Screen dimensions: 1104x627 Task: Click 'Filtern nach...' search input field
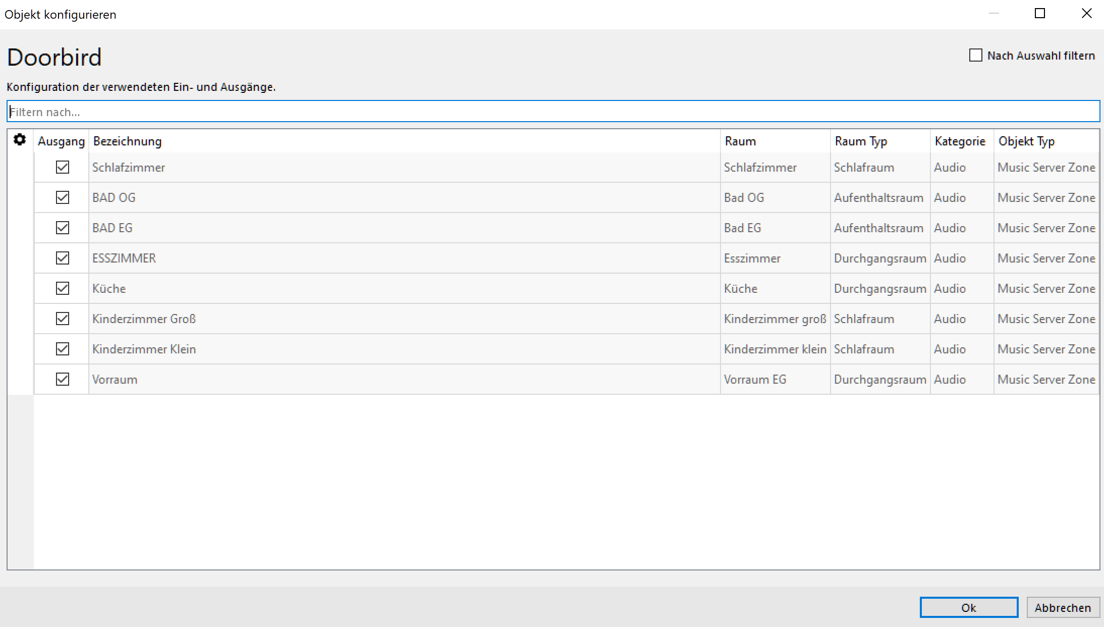tap(552, 112)
